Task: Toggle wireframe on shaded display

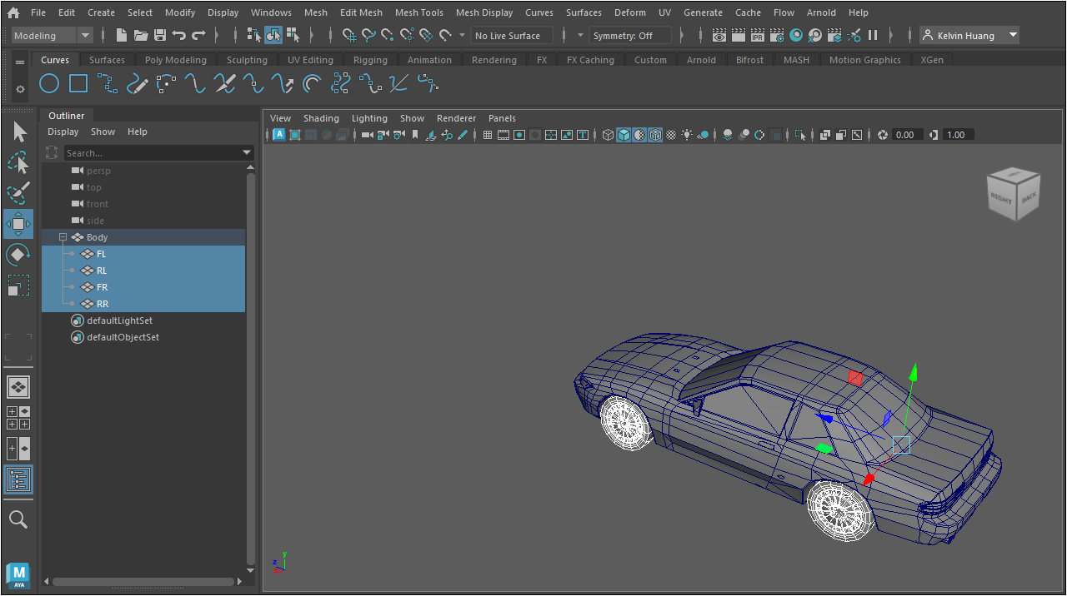Action: pyautogui.click(x=655, y=135)
